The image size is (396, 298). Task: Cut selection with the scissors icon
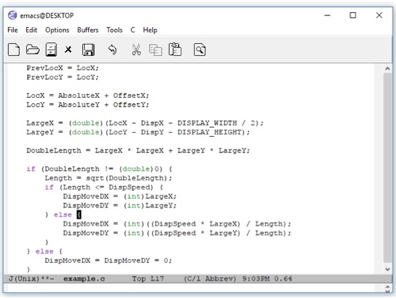(136, 49)
